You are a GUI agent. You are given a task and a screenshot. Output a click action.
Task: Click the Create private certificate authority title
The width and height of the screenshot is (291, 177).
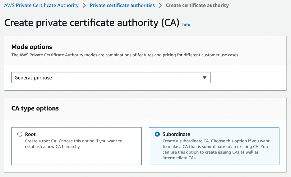[92, 23]
